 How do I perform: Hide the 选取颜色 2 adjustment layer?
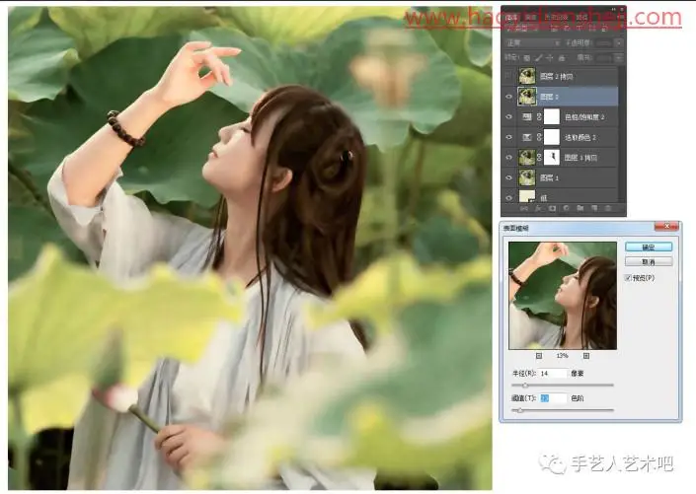click(x=509, y=137)
